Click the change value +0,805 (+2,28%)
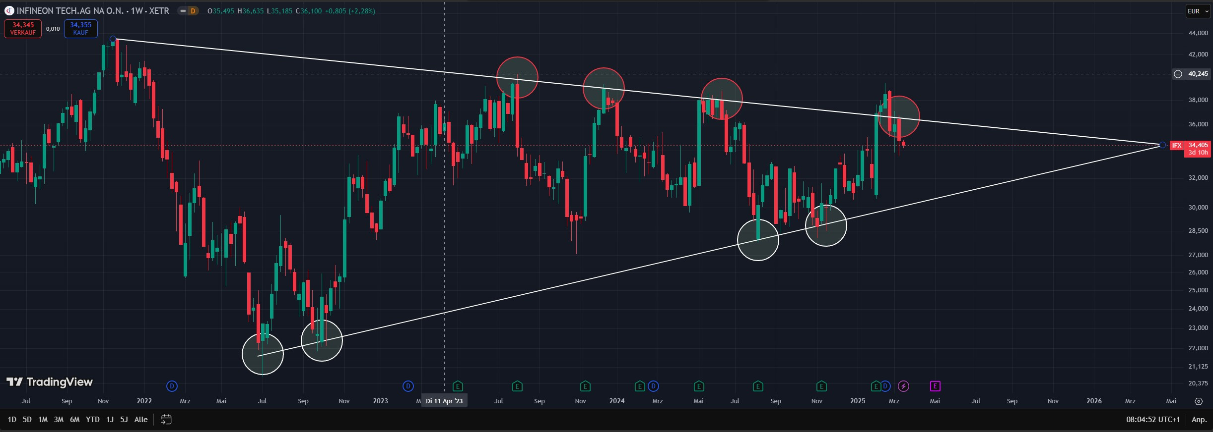The height and width of the screenshot is (432, 1213). click(x=350, y=11)
